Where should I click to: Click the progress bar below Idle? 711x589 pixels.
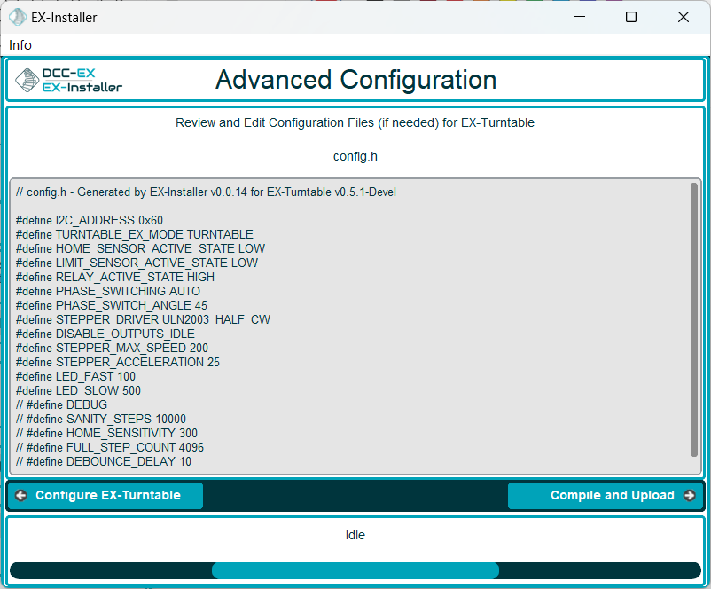(355, 570)
